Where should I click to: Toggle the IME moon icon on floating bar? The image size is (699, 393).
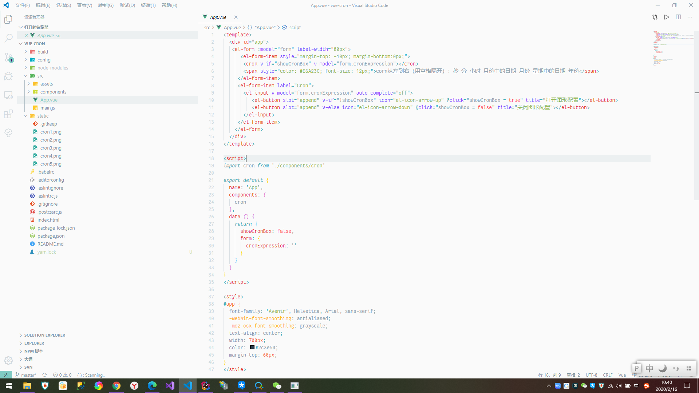point(663,368)
